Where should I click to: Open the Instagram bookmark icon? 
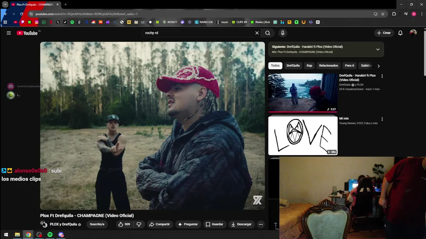(x=37, y=22)
